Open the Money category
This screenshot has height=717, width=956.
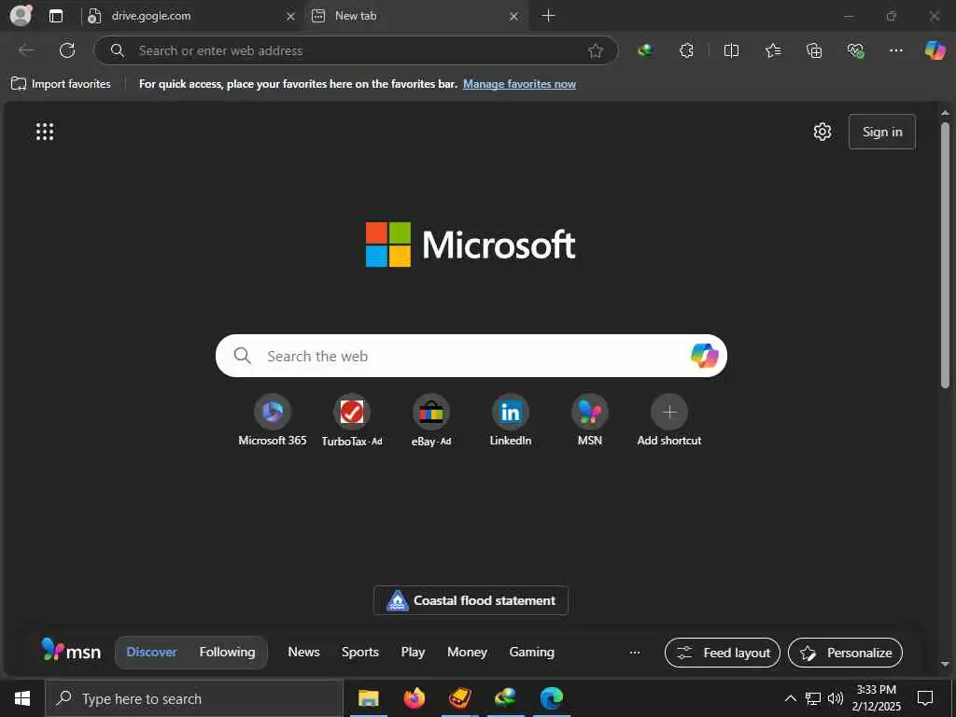click(467, 652)
